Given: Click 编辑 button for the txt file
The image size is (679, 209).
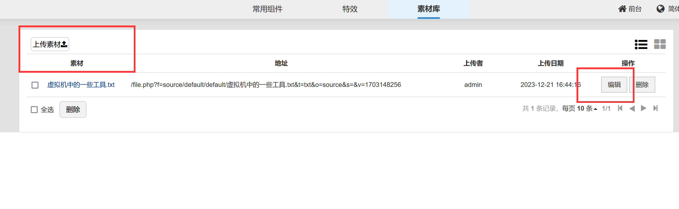Looking at the screenshot, I should (614, 85).
